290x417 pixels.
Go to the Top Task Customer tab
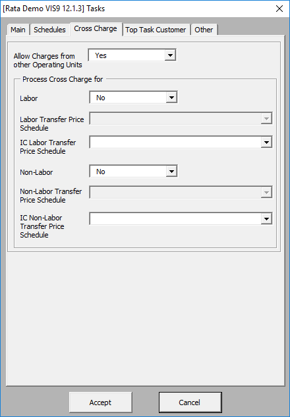pyautogui.click(x=156, y=30)
